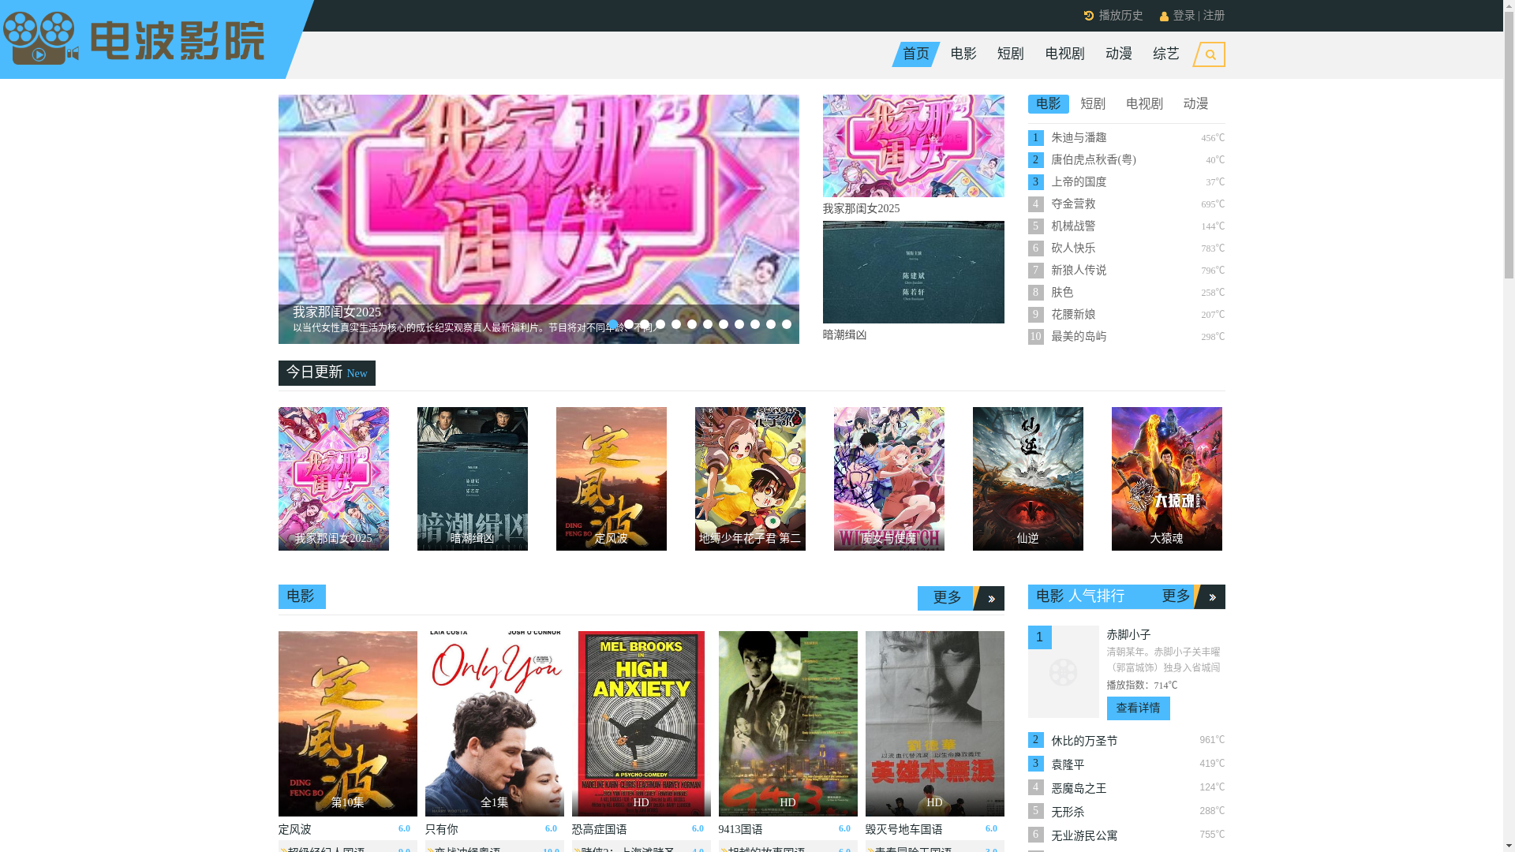Open the 播放历史 playback history icon

click(x=1089, y=16)
